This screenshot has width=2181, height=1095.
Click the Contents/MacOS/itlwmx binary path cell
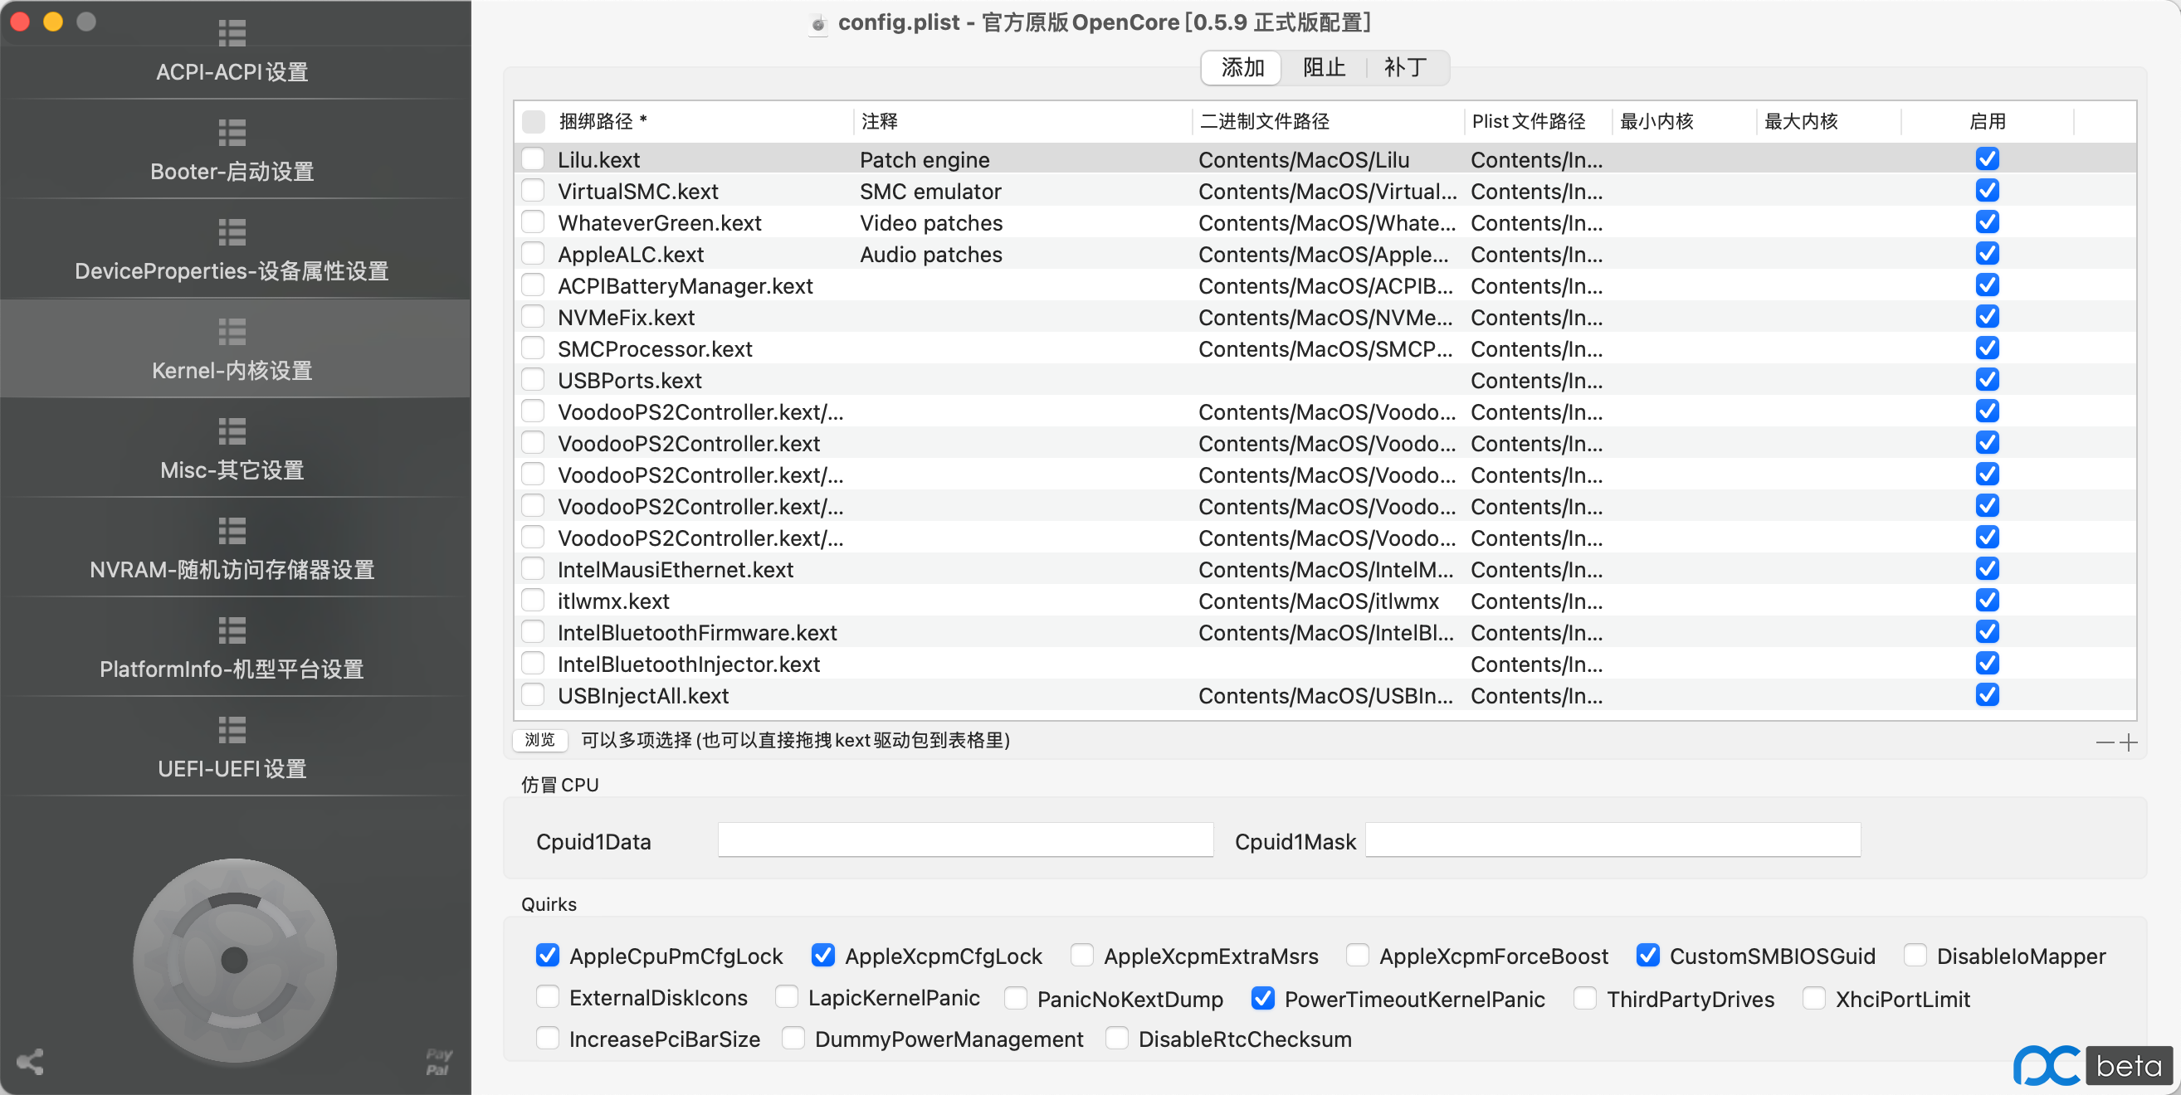pos(1318,601)
